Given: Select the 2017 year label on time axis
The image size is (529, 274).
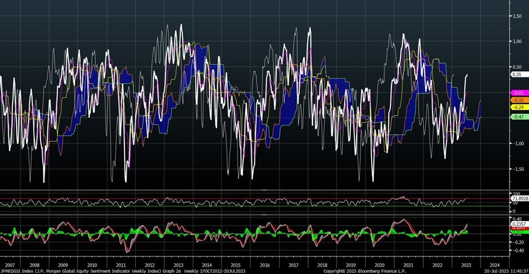Looking at the screenshot, I should pos(293,265).
